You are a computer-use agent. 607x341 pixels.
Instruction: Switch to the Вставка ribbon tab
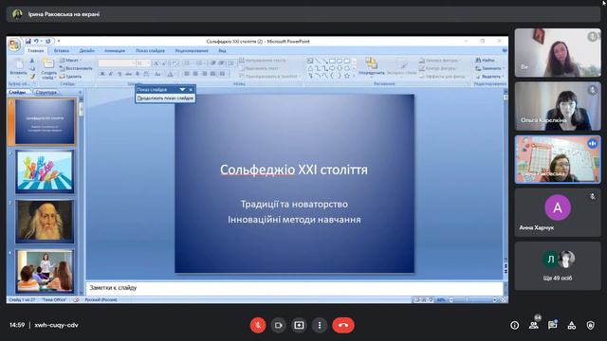click(61, 50)
